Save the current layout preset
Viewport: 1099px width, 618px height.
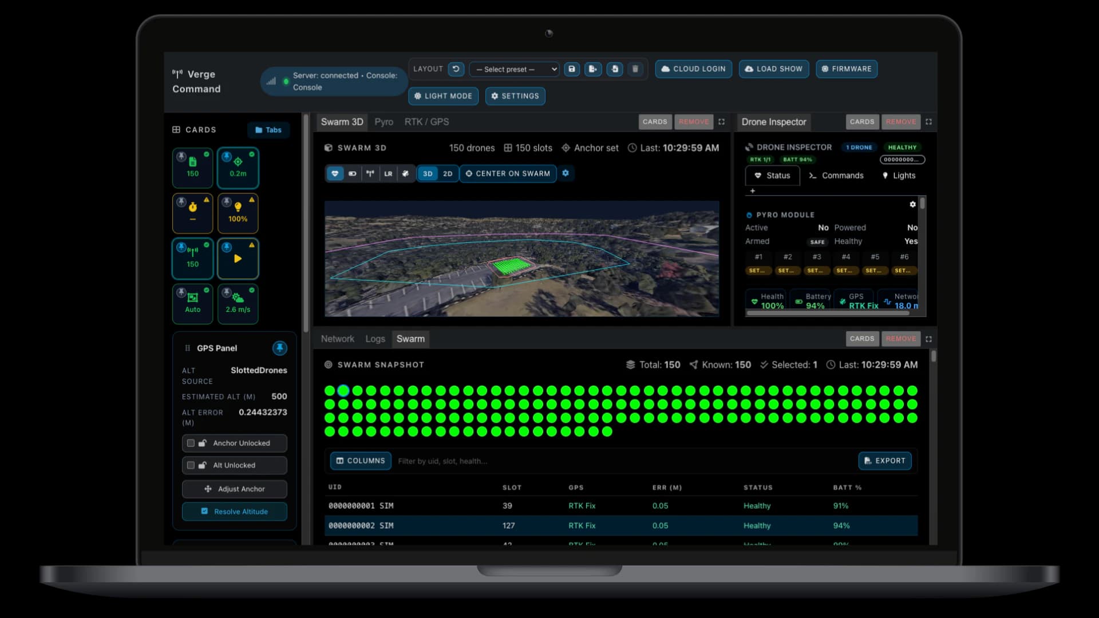click(571, 69)
